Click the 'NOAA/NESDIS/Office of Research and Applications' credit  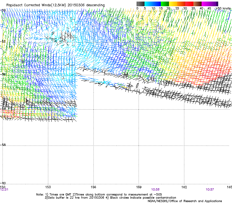(x=185, y=201)
